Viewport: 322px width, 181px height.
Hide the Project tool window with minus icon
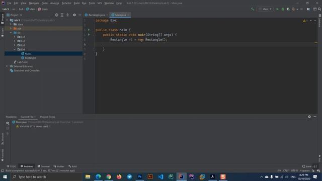coord(79,15)
